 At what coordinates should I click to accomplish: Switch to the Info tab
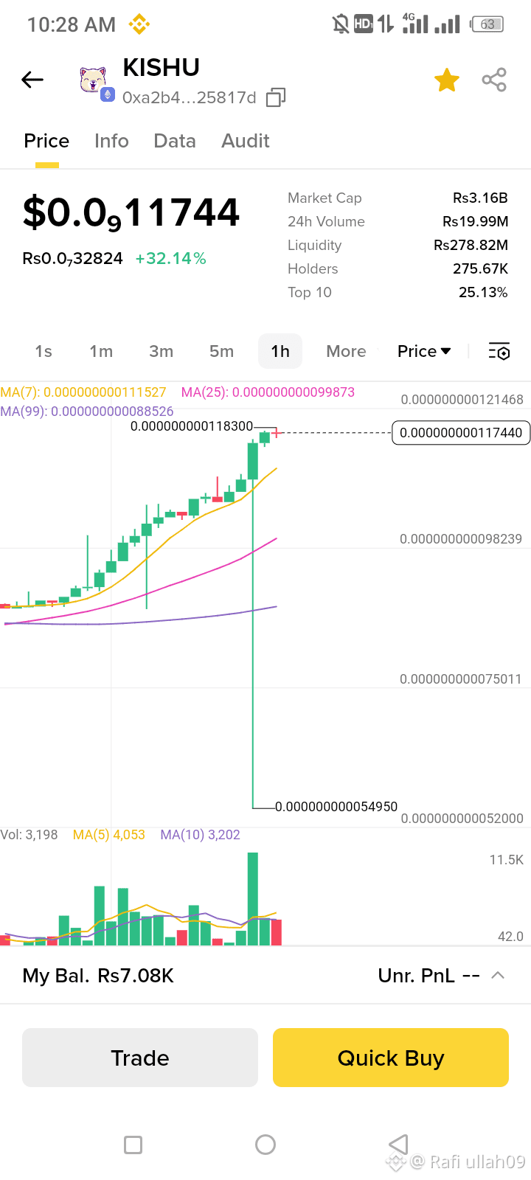111,141
